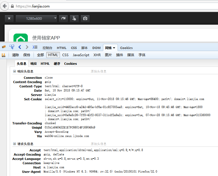The image size is (218, 176).
Task: Select the 头信息 headers tab
Action: click(x=22, y=64)
